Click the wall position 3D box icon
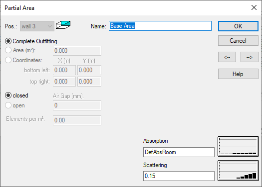The image size is (262, 187). click(x=63, y=25)
